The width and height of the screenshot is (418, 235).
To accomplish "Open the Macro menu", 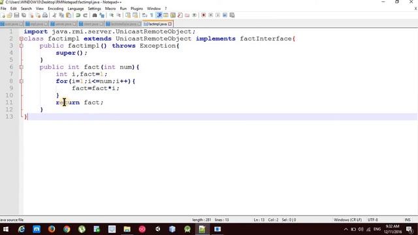I will (110, 8).
